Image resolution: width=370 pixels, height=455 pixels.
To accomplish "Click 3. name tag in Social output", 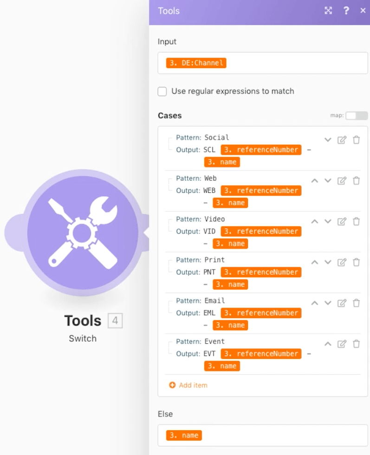I will click(x=222, y=162).
